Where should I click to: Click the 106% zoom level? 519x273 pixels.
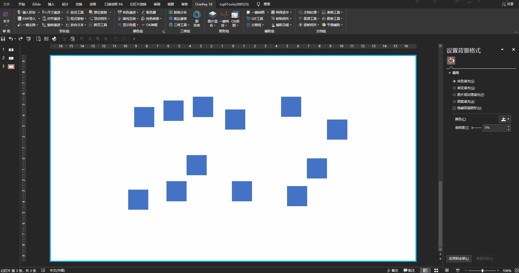[507, 271]
